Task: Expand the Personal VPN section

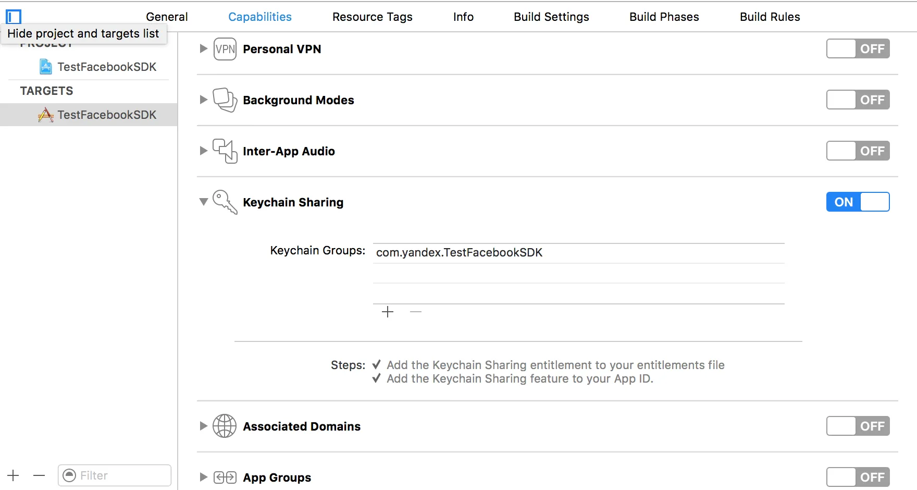Action: point(203,49)
